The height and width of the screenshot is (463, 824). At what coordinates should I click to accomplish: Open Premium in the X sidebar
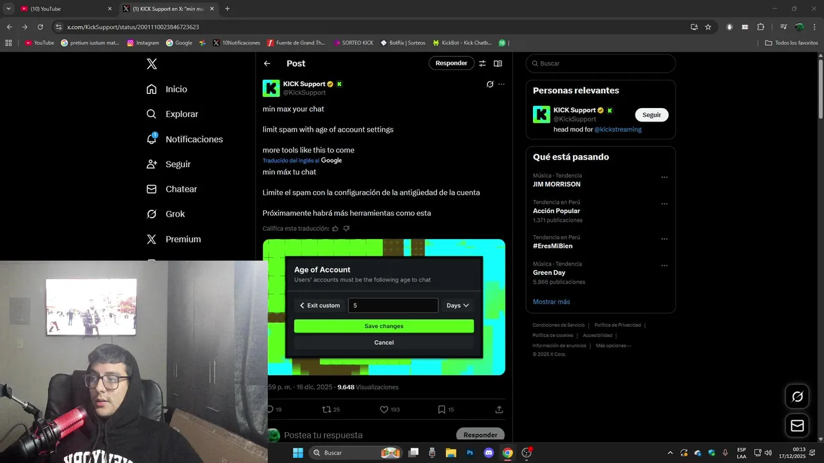(173, 239)
